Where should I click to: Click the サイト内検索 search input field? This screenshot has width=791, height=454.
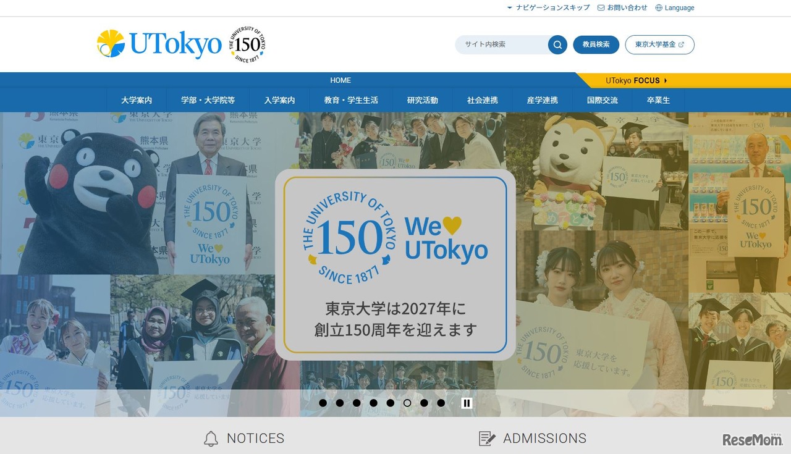(x=502, y=44)
